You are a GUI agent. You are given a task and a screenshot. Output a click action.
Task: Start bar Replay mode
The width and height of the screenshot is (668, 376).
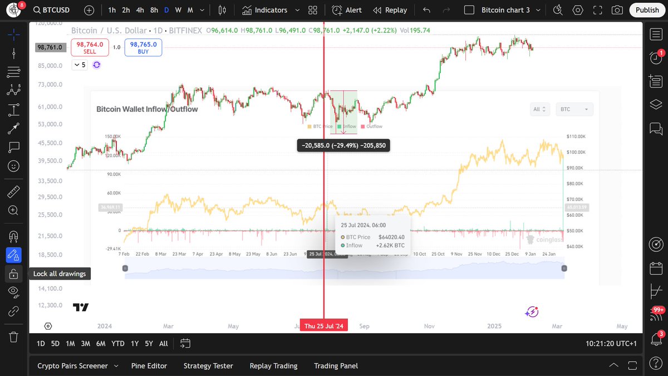point(390,10)
